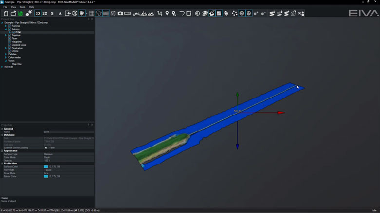Image resolution: width=380 pixels, height=213 pixels.
Task: Select Map View in project tree
Action: click(x=17, y=64)
